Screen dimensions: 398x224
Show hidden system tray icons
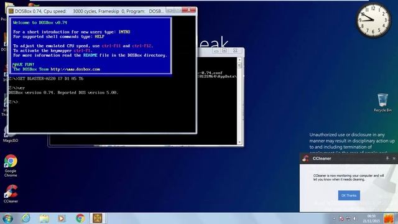335,218
